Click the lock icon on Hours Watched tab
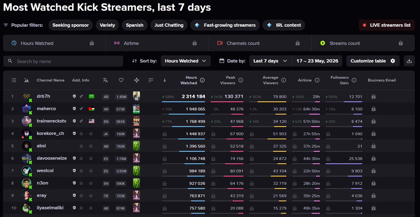This screenshot has height=217, width=420. click(92, 43)
